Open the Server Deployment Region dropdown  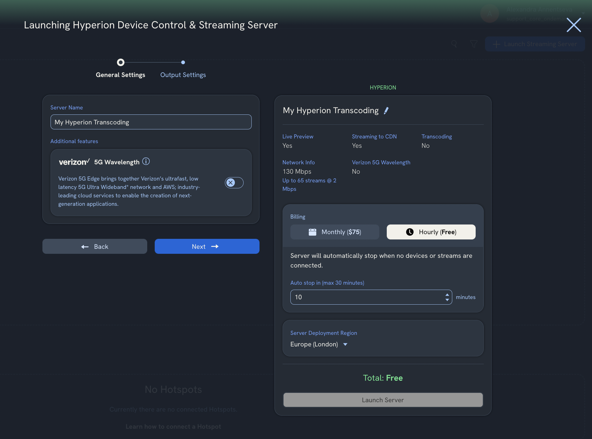[319, 344]
